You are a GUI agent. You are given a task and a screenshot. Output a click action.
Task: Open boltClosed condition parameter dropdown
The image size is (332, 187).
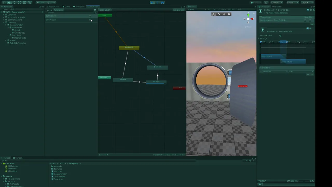click(x=274, y=71)
